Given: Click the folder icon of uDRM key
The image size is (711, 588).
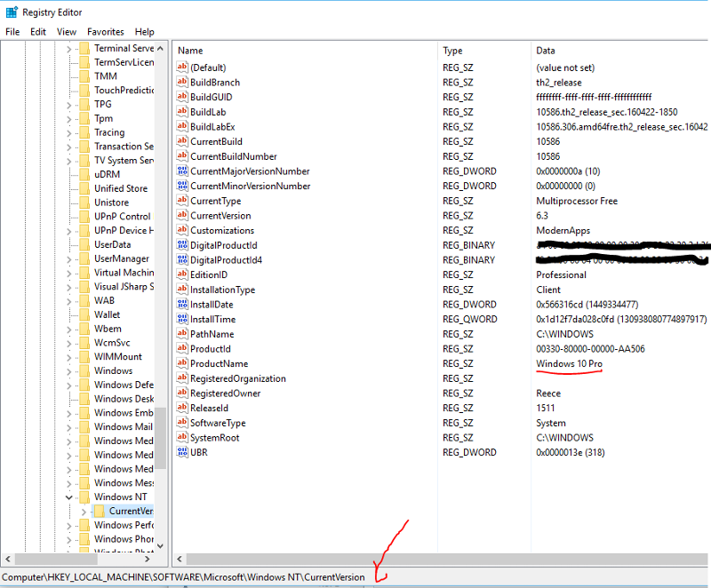Looking at the screenshot, I should pyautogui.click(x=84, y=174).
